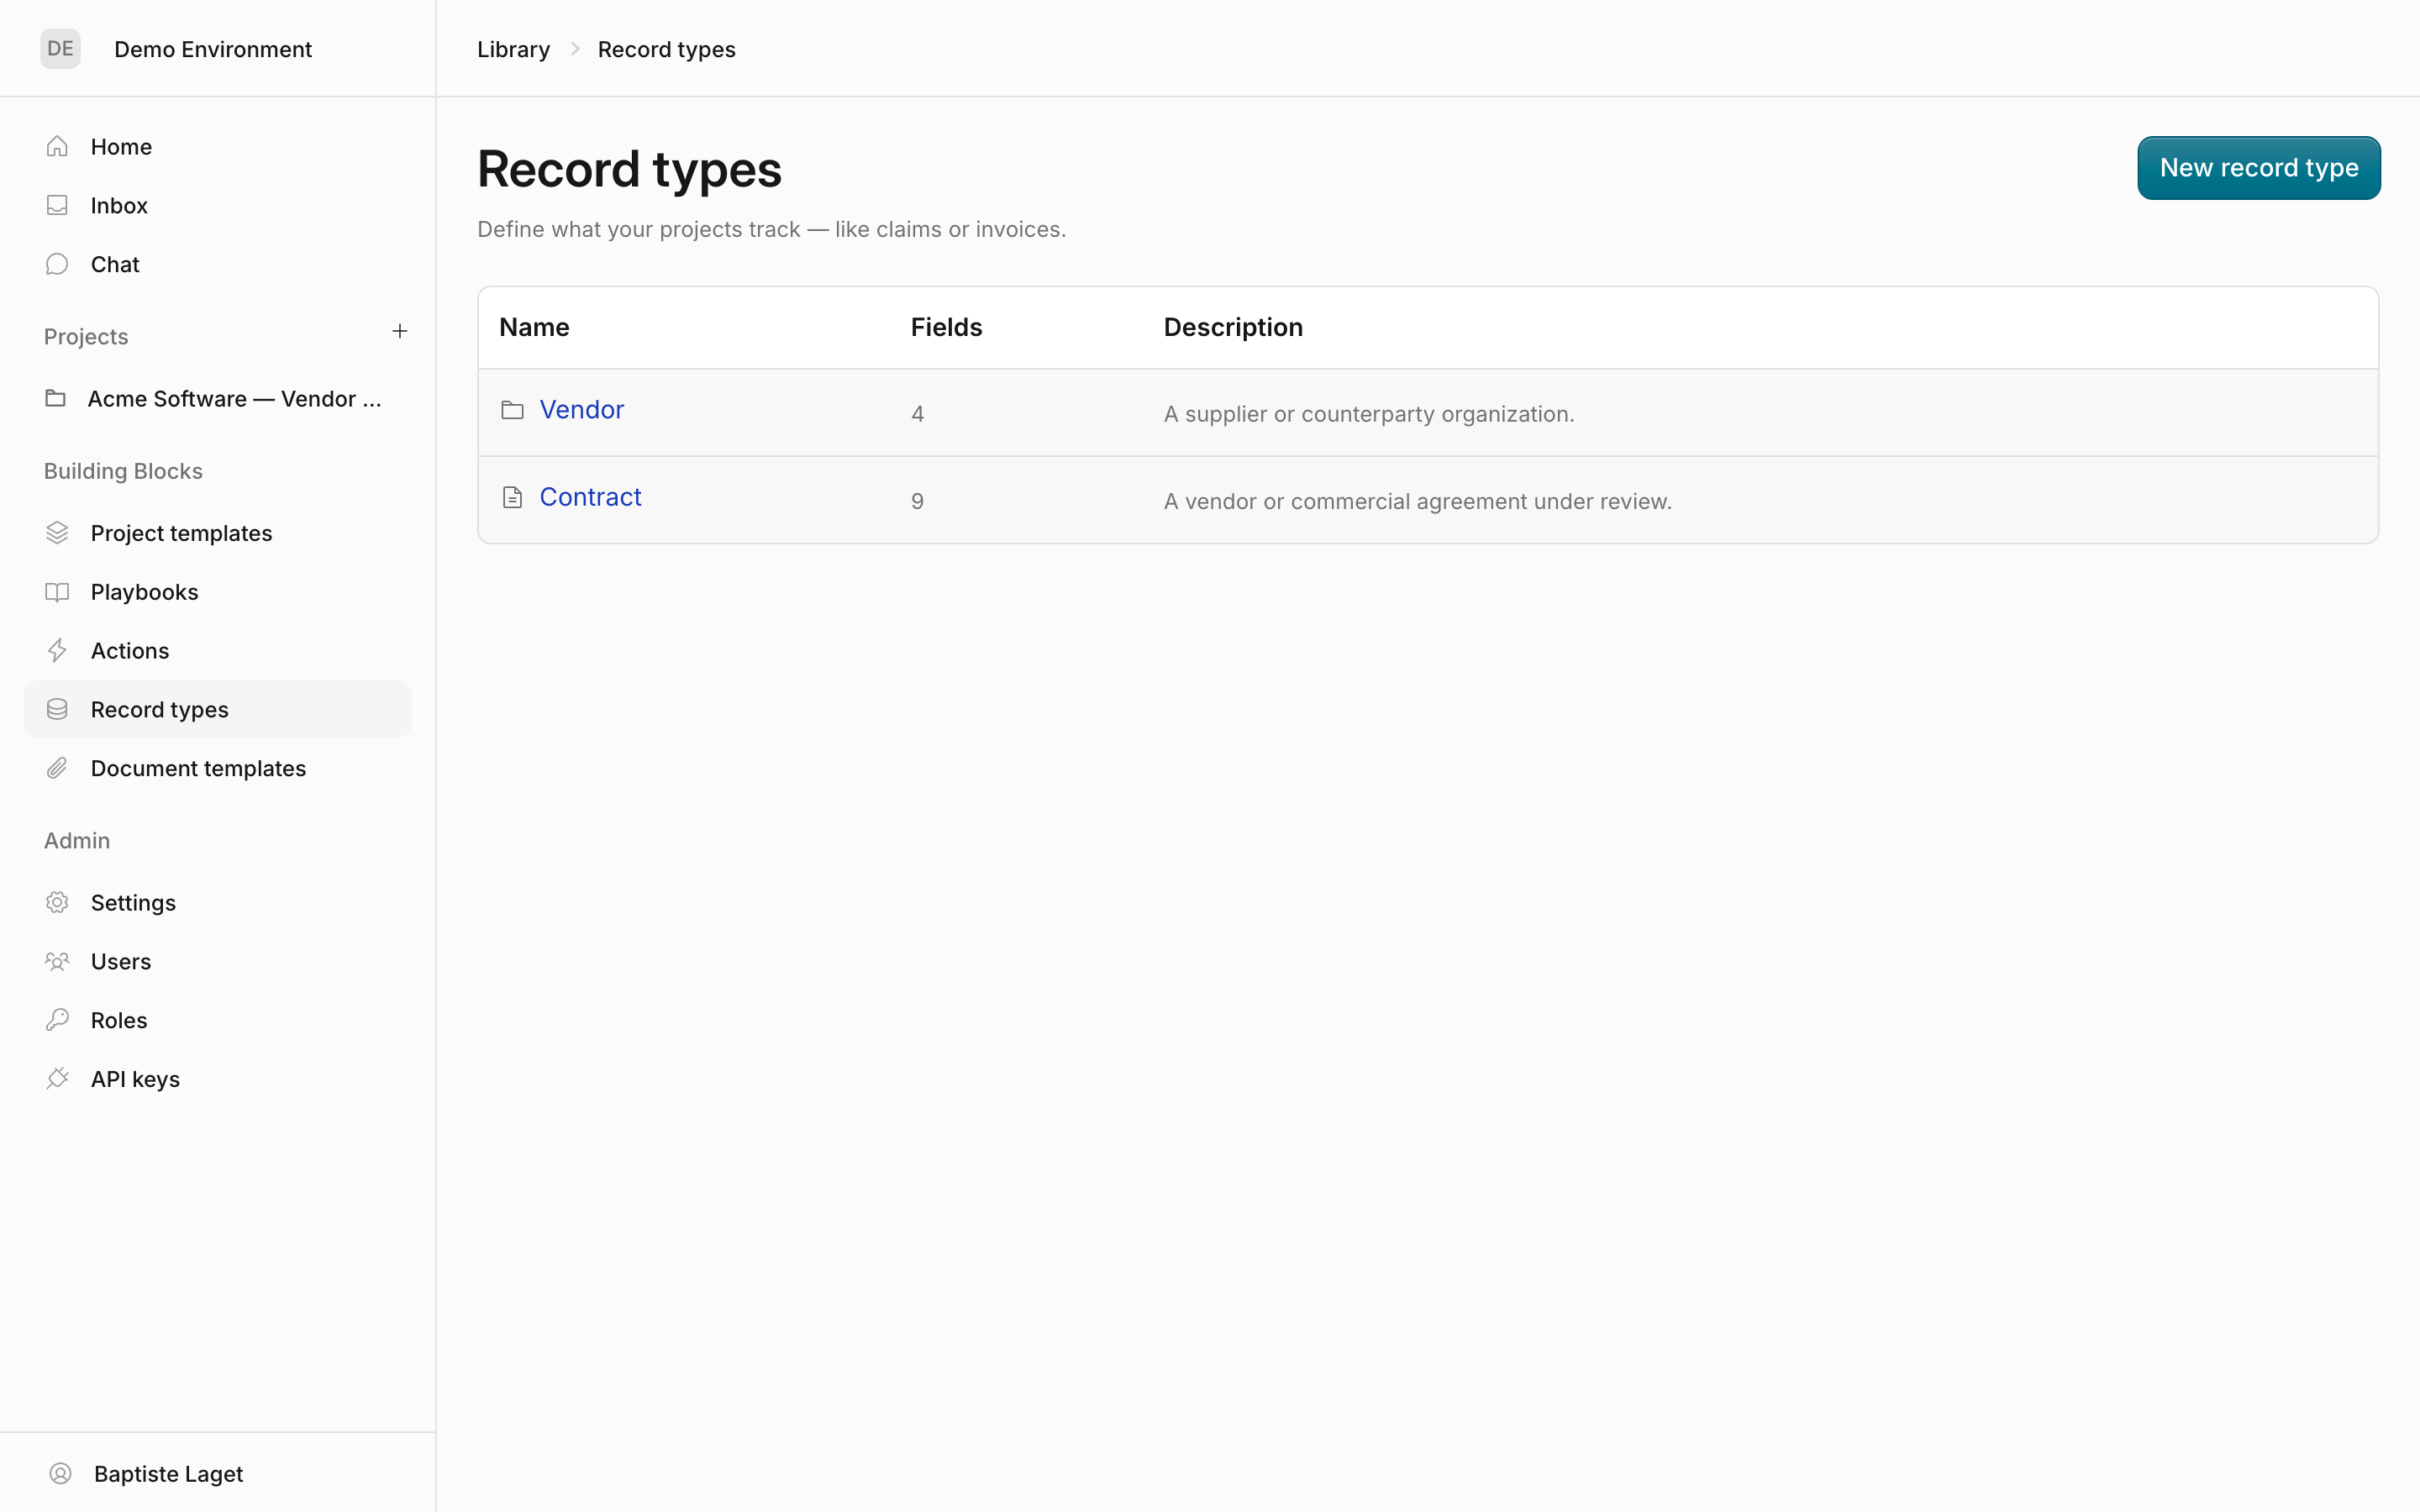Image resolution: width=2420 pixels, height=1512 pixels.
Task: Click the Projects section label
Action: tap(86, 337)
